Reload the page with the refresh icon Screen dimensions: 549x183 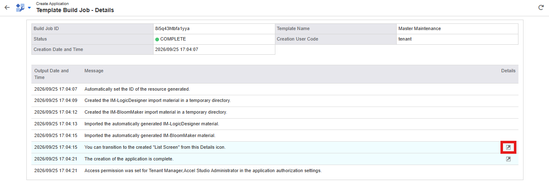tap(541, 8)
